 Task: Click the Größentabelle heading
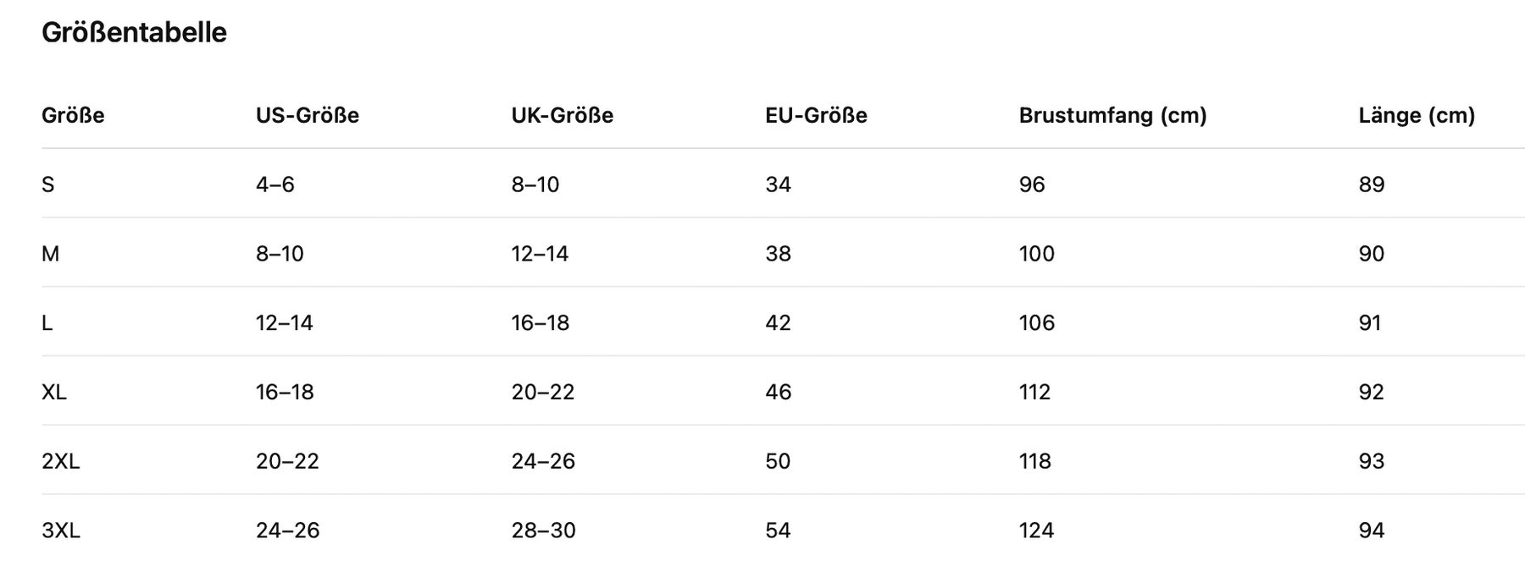tap(134, 33)
